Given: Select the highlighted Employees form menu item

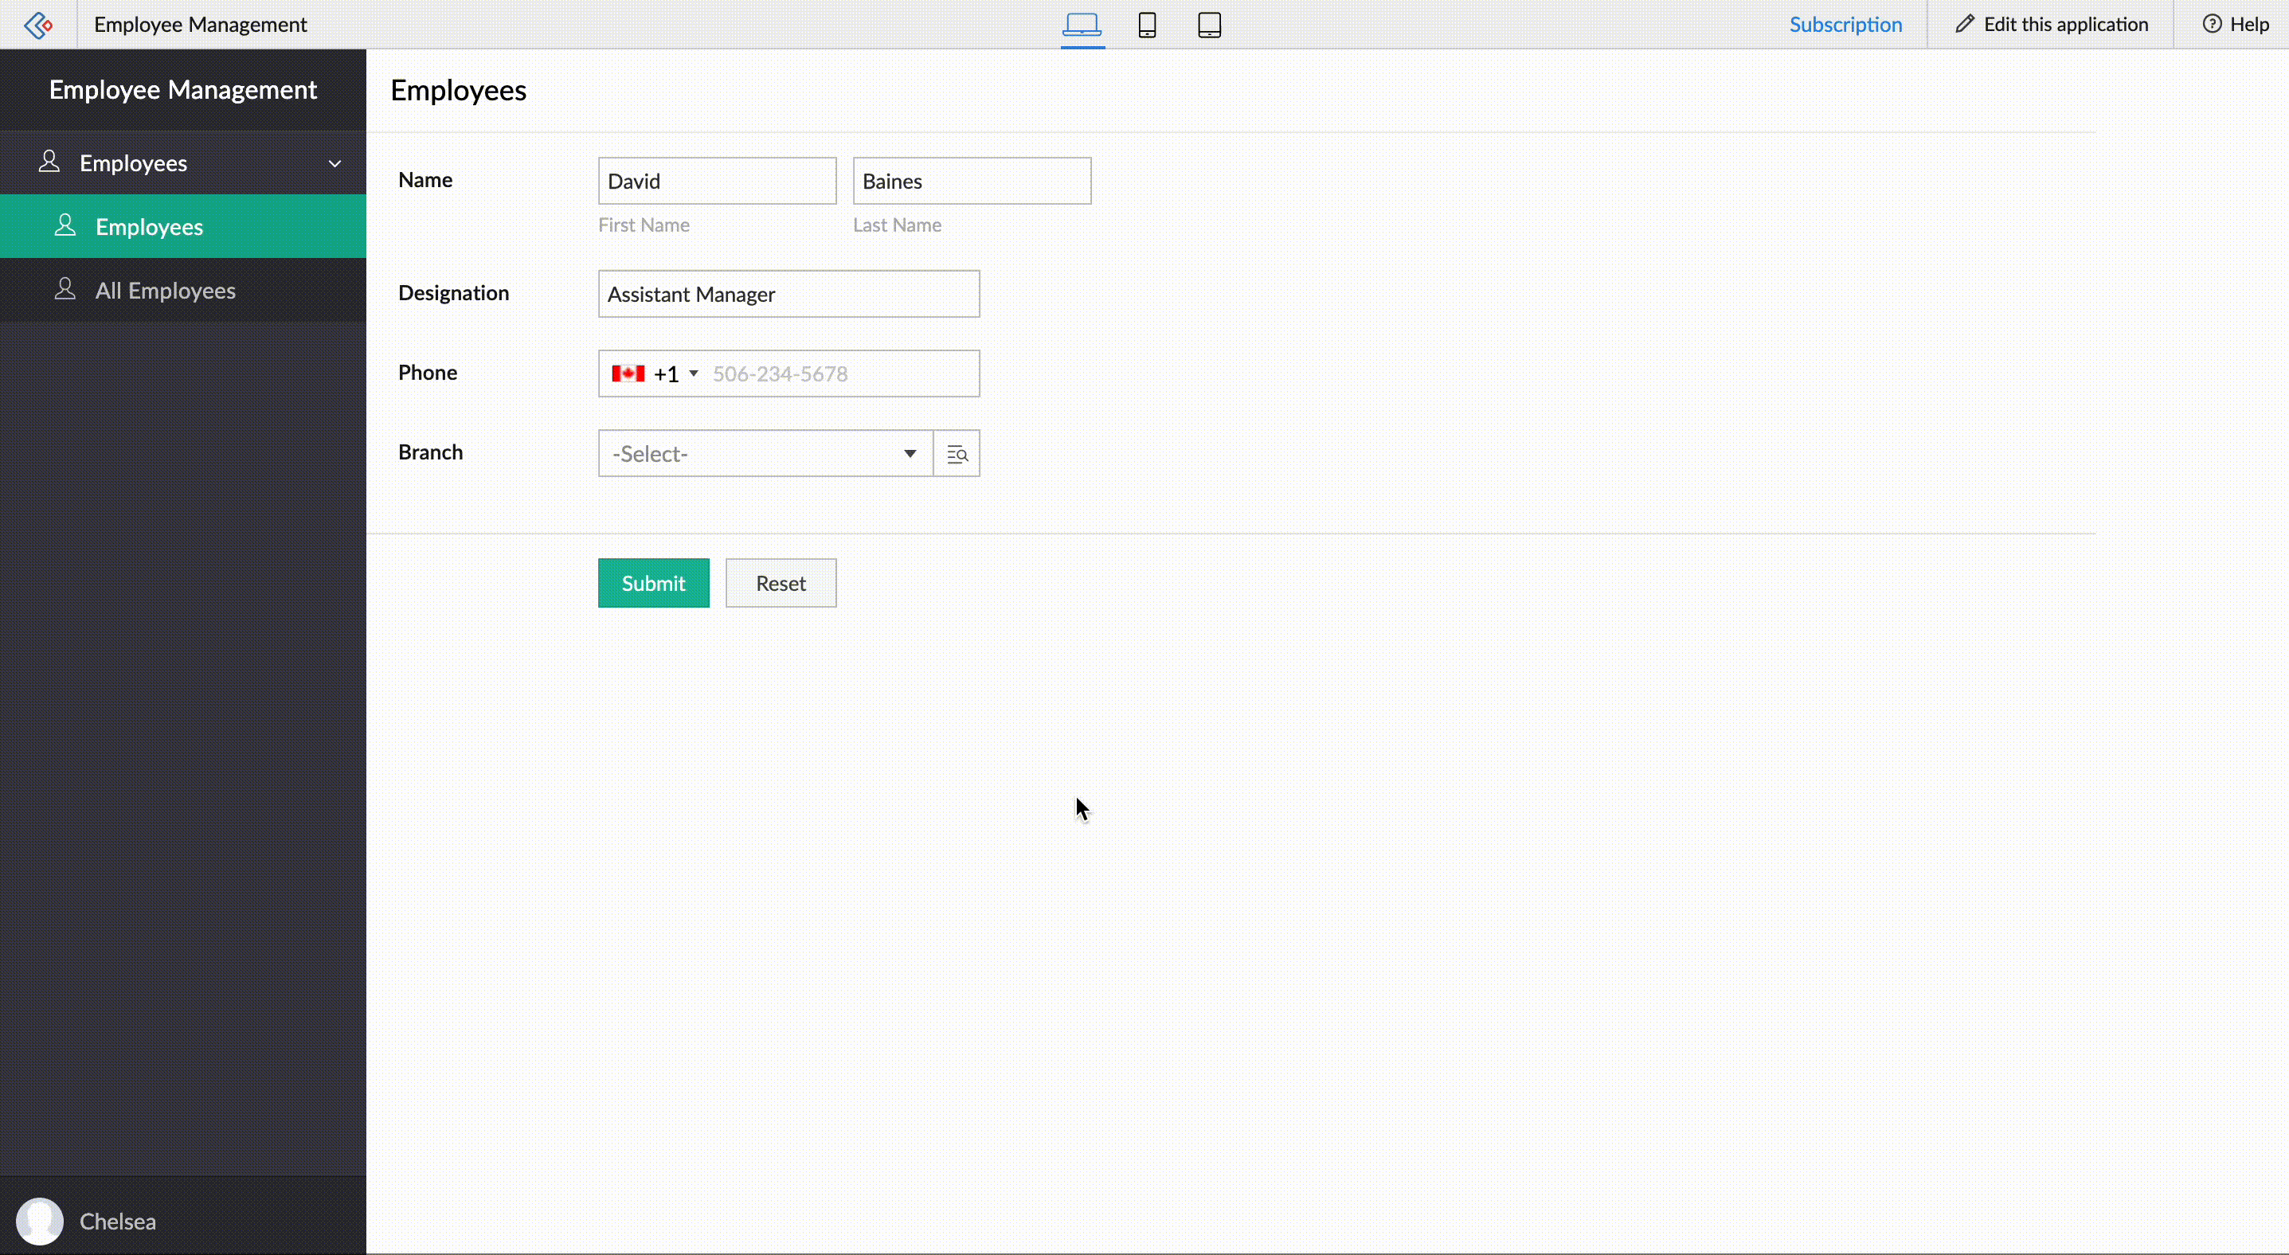Looking at the screenshot, I should tap(183, 226).
